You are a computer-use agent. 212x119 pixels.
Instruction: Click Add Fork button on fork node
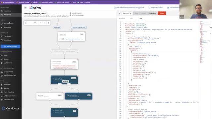pyautogui.click(x=66, y=82)
